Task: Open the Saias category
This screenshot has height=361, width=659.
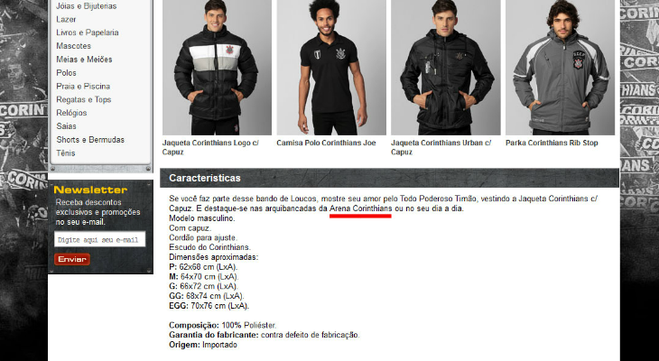Action: [x=67, y=126]
